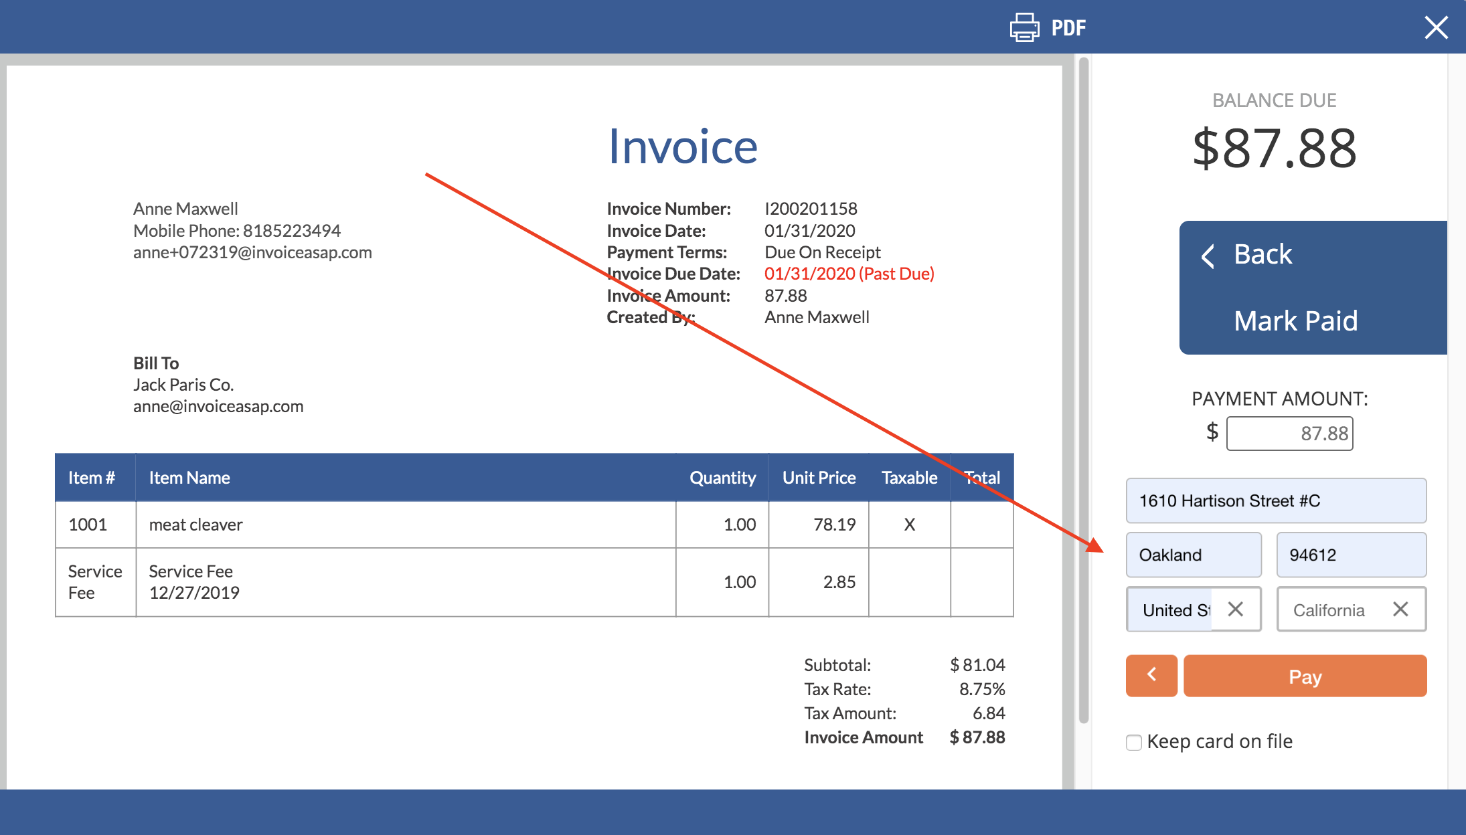Select the Oakland city field
The height and width of the screenshot is (835, 1466).
[1194, 555]
